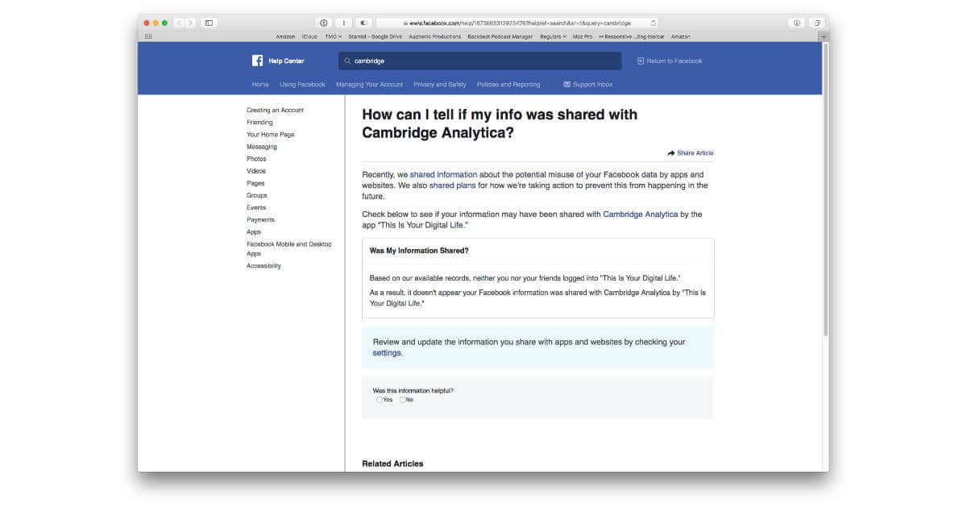
Task: Go back with Safari's back arrow
Action: pos(179,23)
